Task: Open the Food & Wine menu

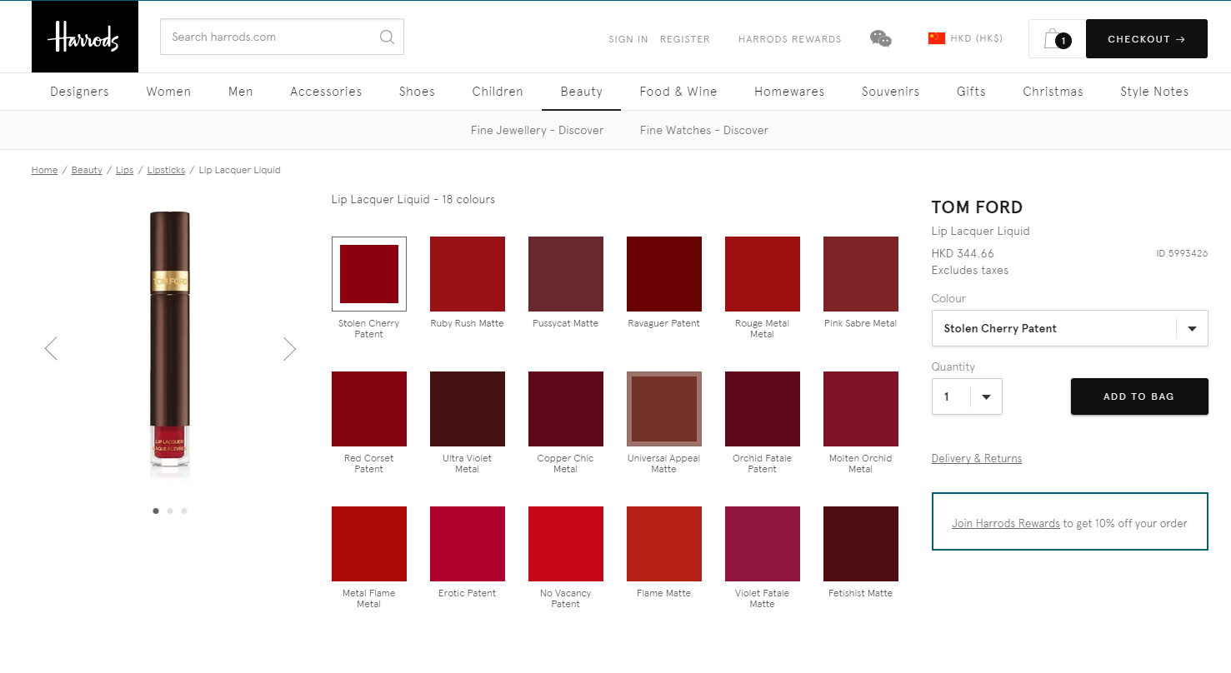Action: click(678, 92)
